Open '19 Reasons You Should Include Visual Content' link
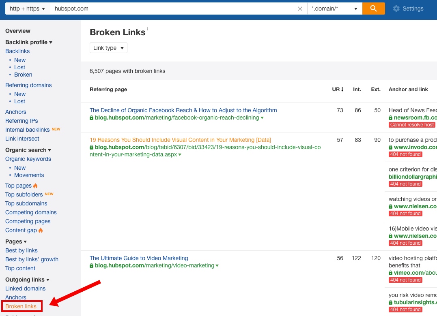 180,140
